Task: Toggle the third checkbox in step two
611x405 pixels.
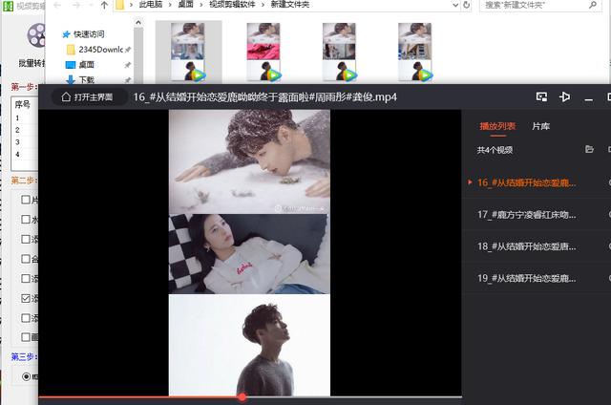Action: [x=26, y=239]
